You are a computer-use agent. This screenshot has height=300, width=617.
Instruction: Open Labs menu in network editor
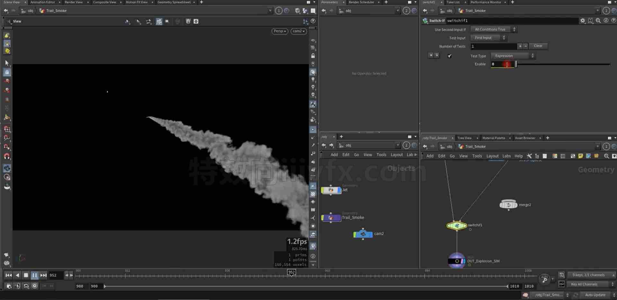506,156
